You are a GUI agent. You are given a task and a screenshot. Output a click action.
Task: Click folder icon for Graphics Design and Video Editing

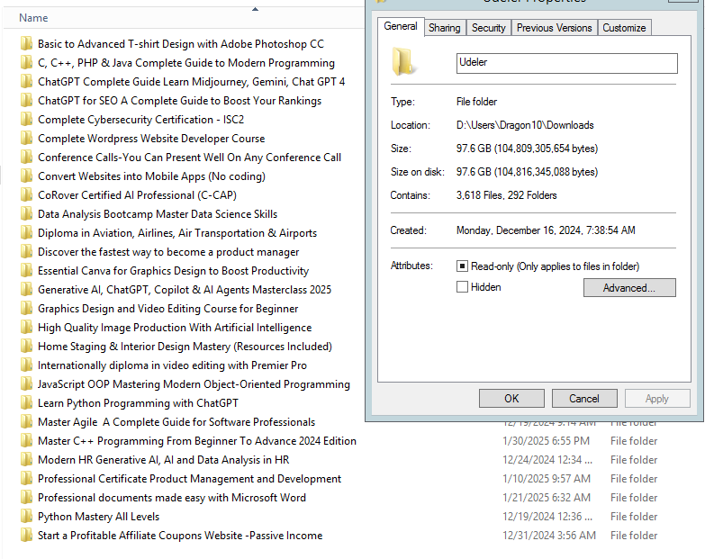[x=26, y=308]
